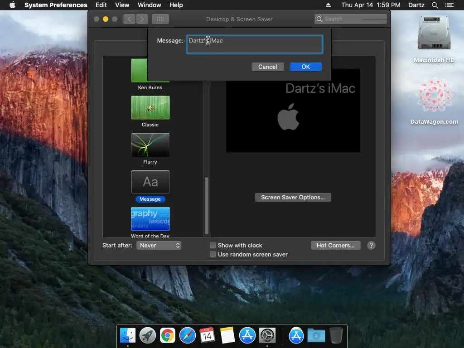This screenshot has width=464, height=348.
Task: Enable Show with clock checkbox
Action: (x=213, y=245)
